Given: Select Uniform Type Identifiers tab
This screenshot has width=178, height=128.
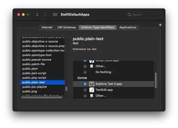Looking at the screenshot, I should click(98, 27).
